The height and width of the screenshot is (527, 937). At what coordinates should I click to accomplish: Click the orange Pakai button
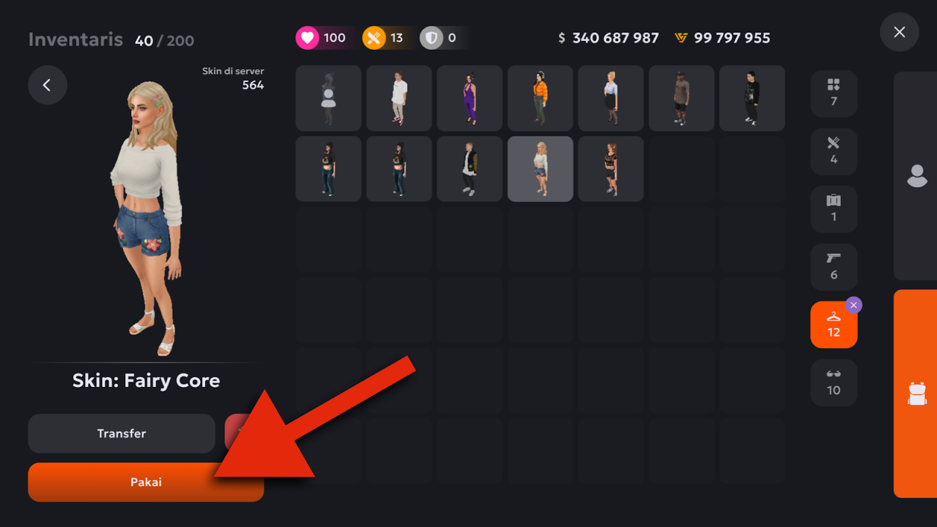coord(146,482)
